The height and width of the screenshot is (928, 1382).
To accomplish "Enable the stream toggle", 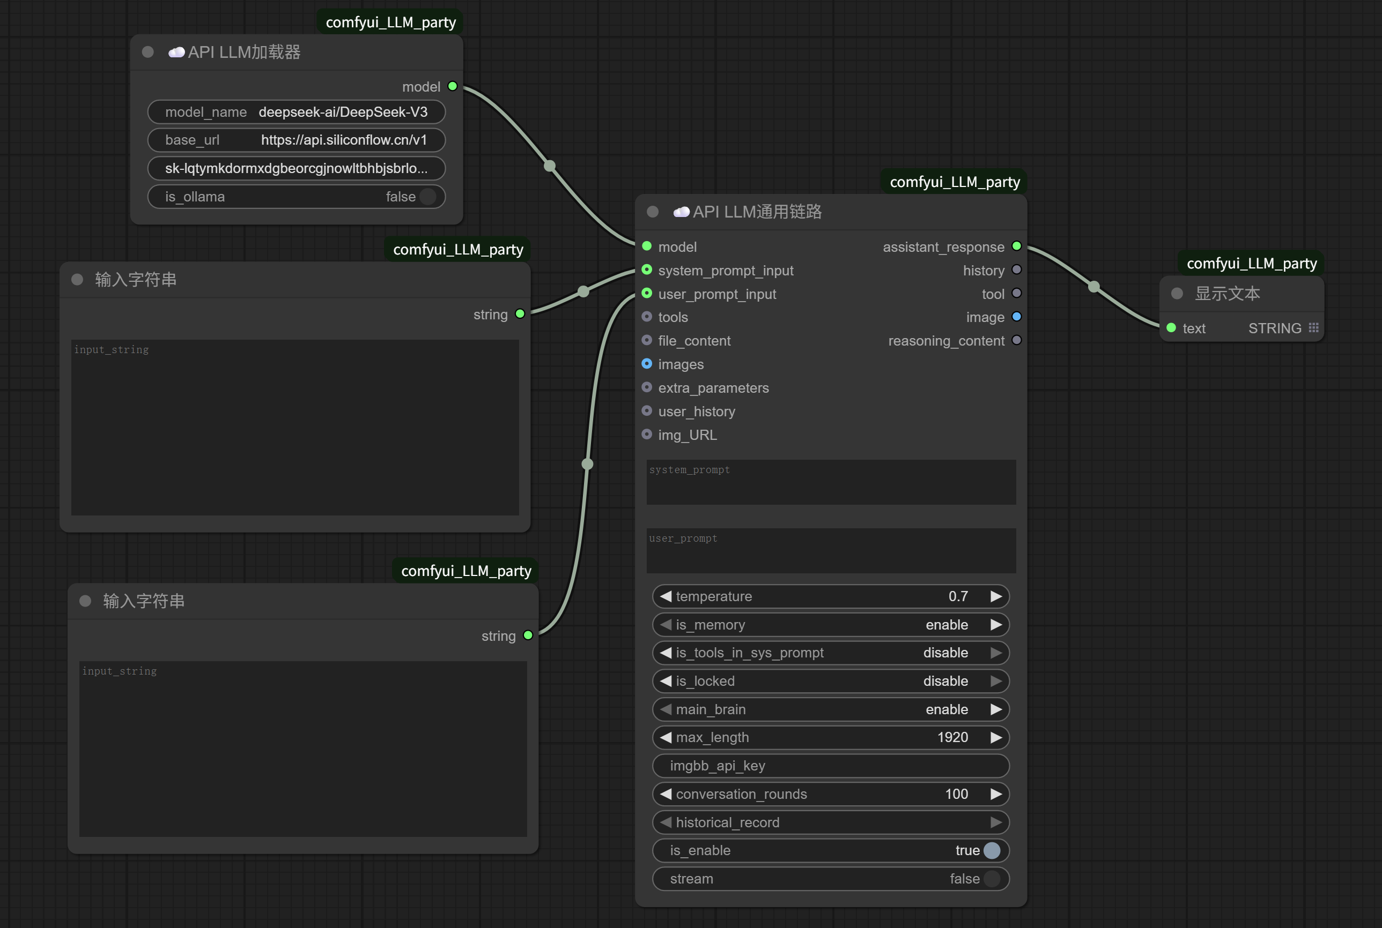I will [x=992, y=879].
